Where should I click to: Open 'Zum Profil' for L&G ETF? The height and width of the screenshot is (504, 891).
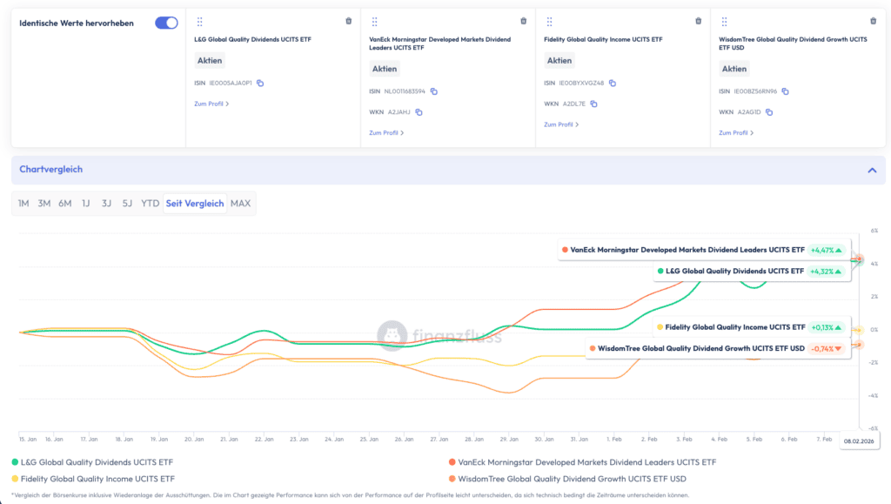pyautogui.click(x=211, y=104)
